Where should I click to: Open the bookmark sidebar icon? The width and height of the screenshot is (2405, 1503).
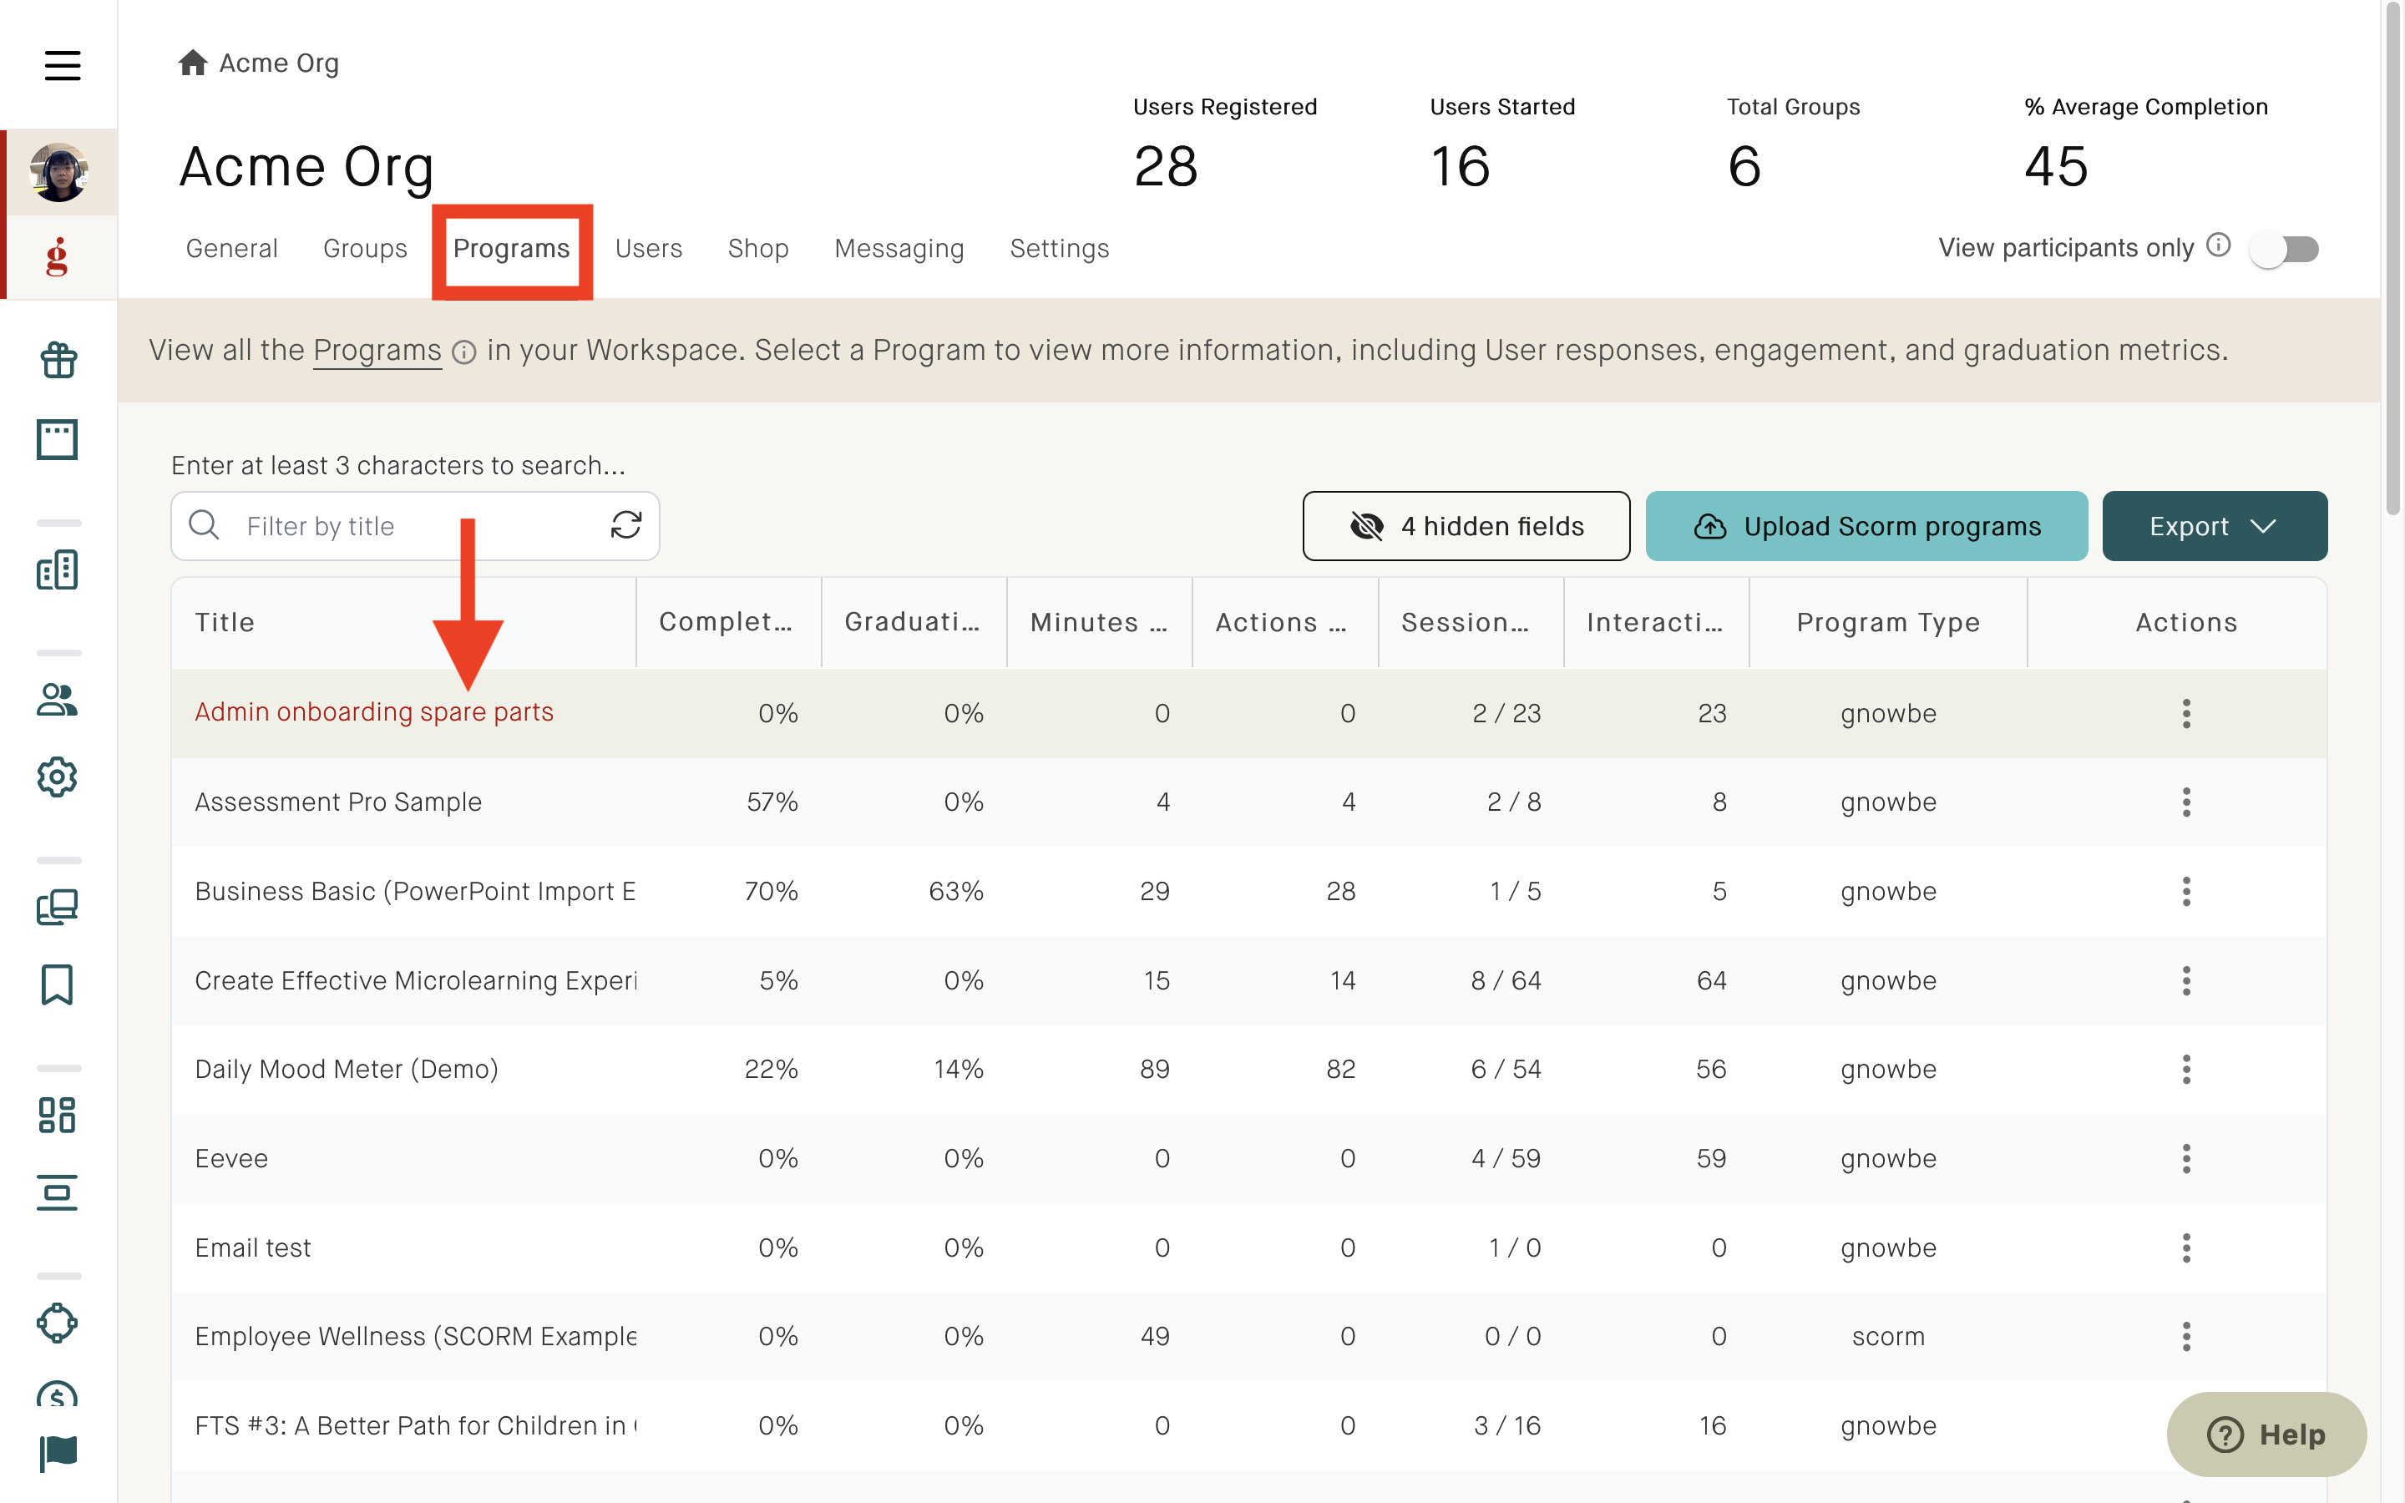[58, 984]
